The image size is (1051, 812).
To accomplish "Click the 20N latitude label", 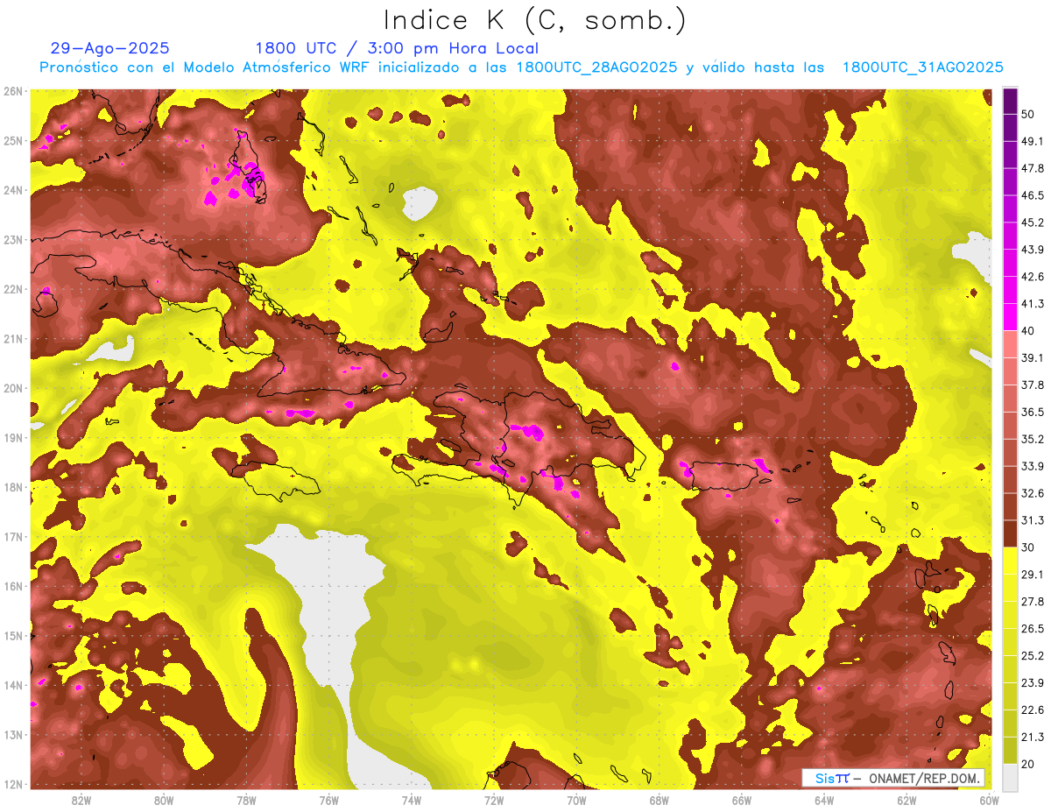I will pyautogui.click(x=13, y=388).
